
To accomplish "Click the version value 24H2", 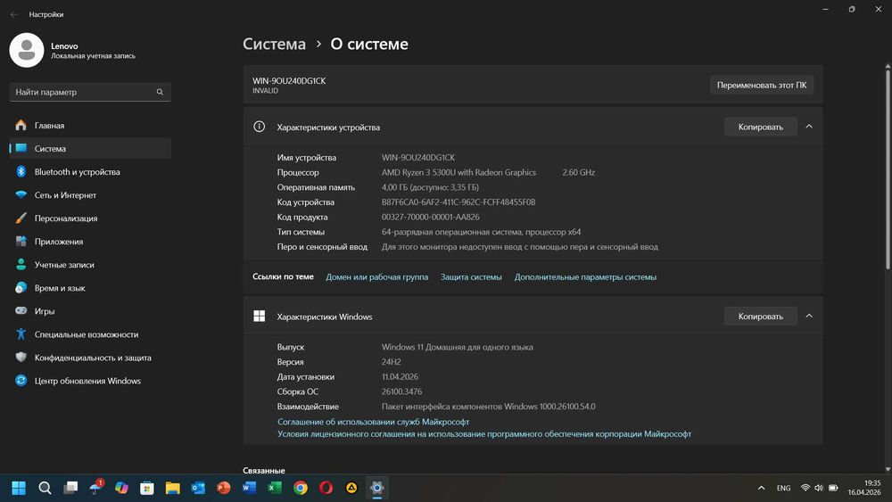I will (x=392, y=362).
